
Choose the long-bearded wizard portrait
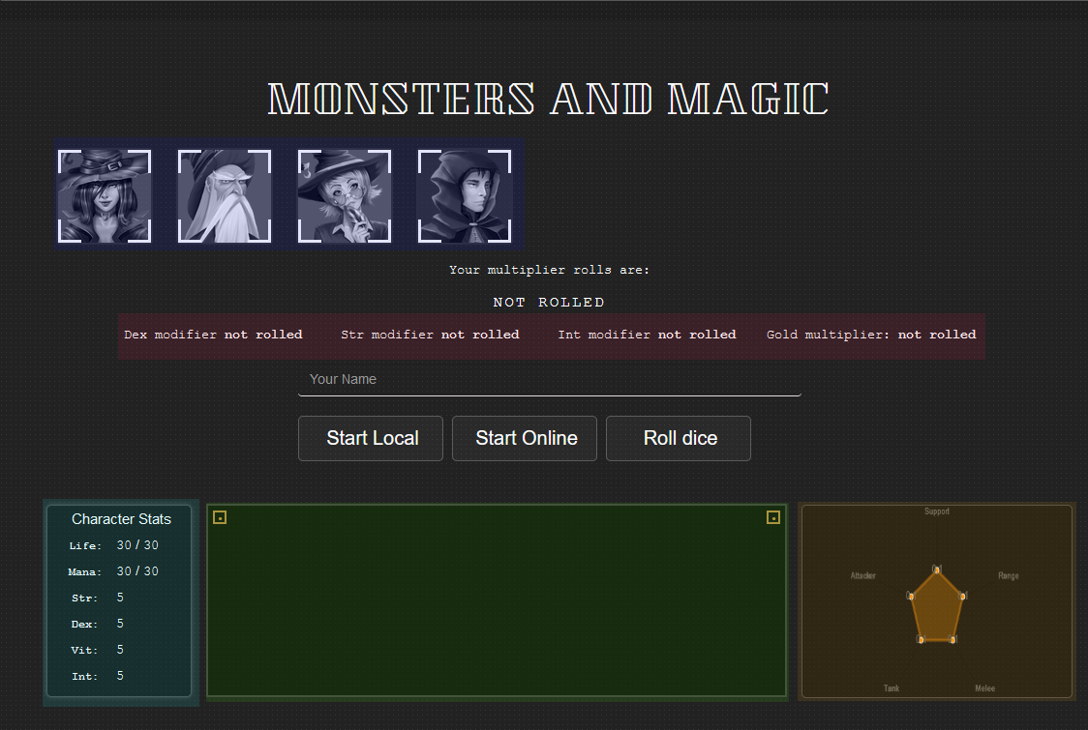225,196
